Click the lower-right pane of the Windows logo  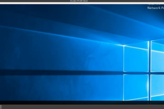[x=157, y=87]
